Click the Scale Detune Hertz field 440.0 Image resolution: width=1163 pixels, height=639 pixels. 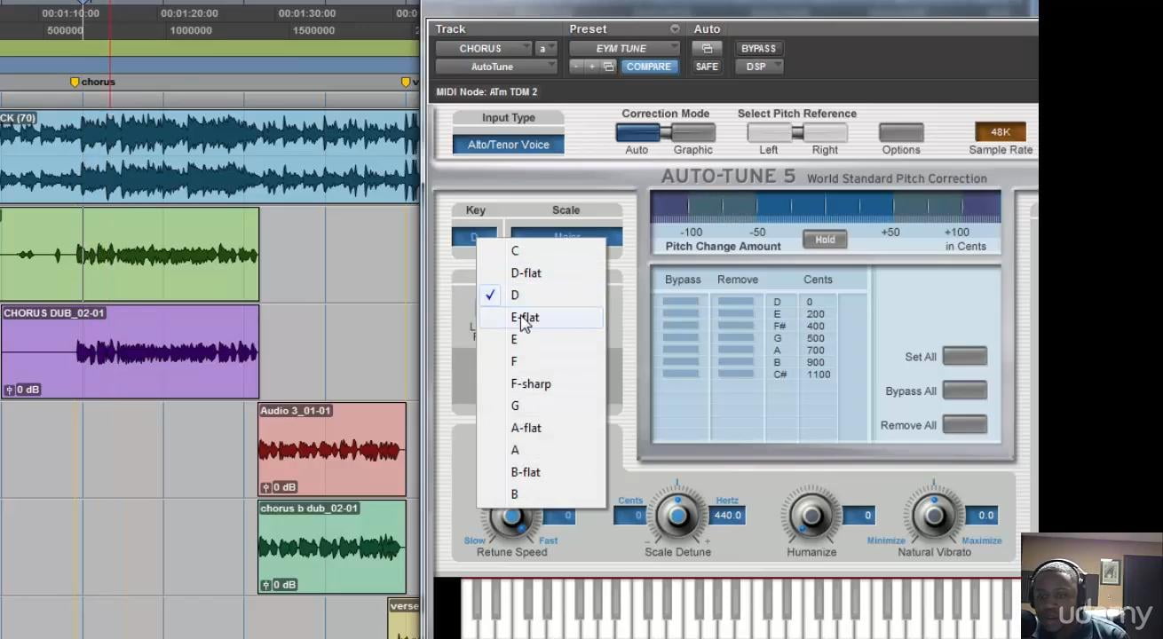point(728,516)
